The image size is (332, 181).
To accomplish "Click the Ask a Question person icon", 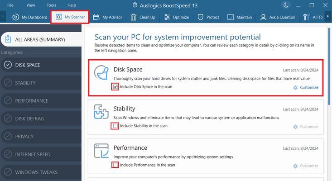I will [263, 17].
